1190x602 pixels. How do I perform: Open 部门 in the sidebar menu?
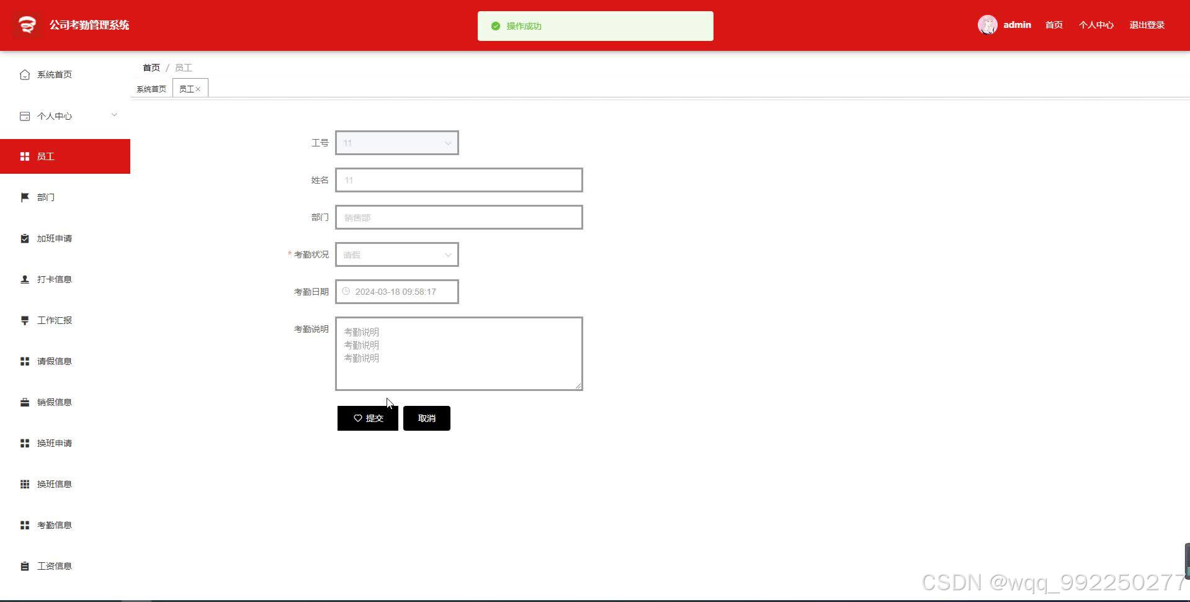(x=65, y=197)
